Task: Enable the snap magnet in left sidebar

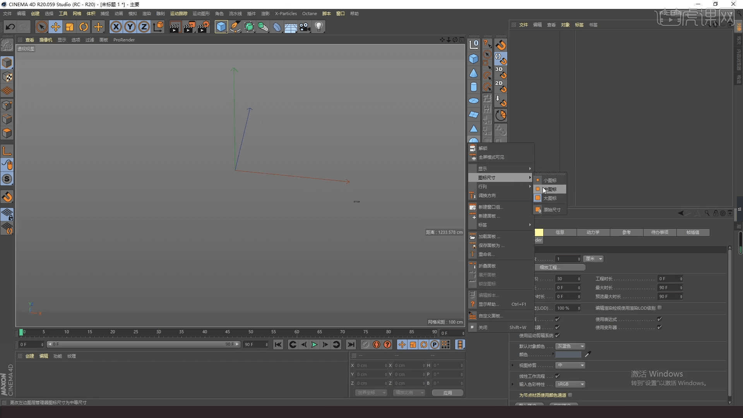Action: pyautogui.click(x=7, y=197)
